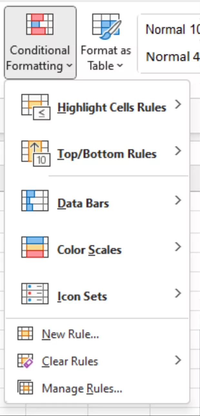This screenshot has height=416, width=200.
Task: Expand the Top/Bottom Rules submenu arrow
Action: point(178,151)
